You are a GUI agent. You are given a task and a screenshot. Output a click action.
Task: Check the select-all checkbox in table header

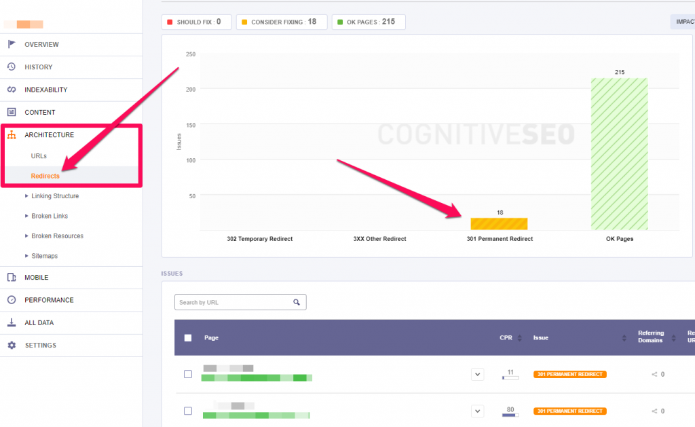pos(188,337)
